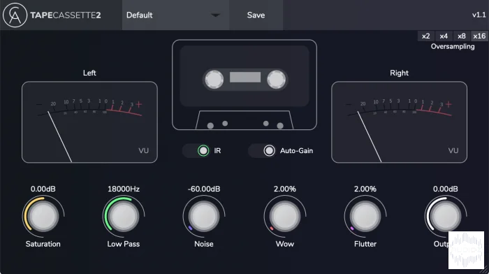This screenshot has width=489, height=274.
Task: Click the 2.00% Flutter value
Action: (x=365, y=189)
